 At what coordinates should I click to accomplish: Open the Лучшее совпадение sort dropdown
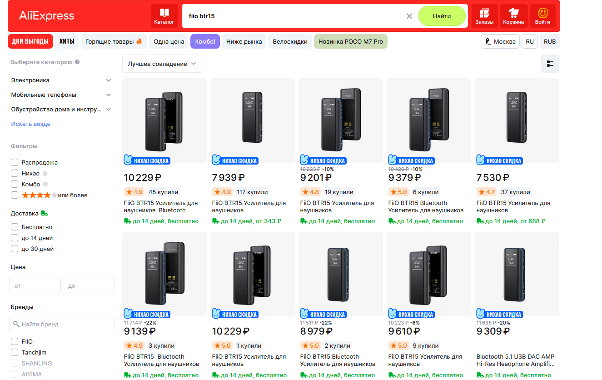click(162, 64)
